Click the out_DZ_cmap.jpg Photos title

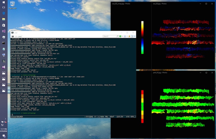coord(121,4)
